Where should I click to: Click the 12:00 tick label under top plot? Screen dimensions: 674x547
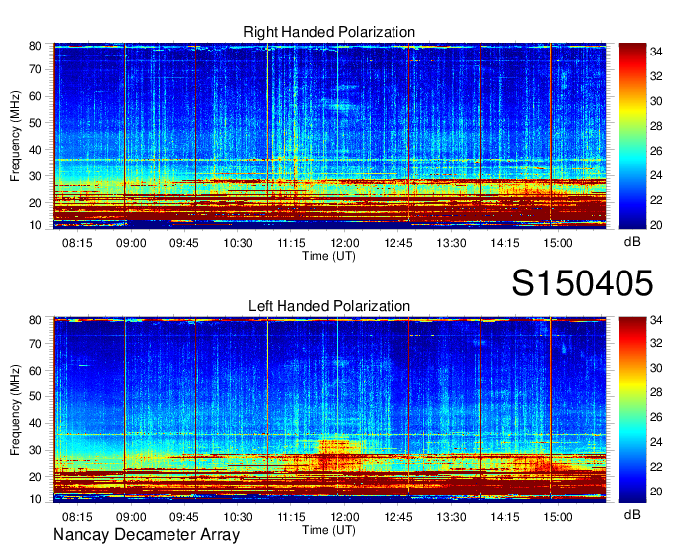pyautogui.click(x=345, y=243)
